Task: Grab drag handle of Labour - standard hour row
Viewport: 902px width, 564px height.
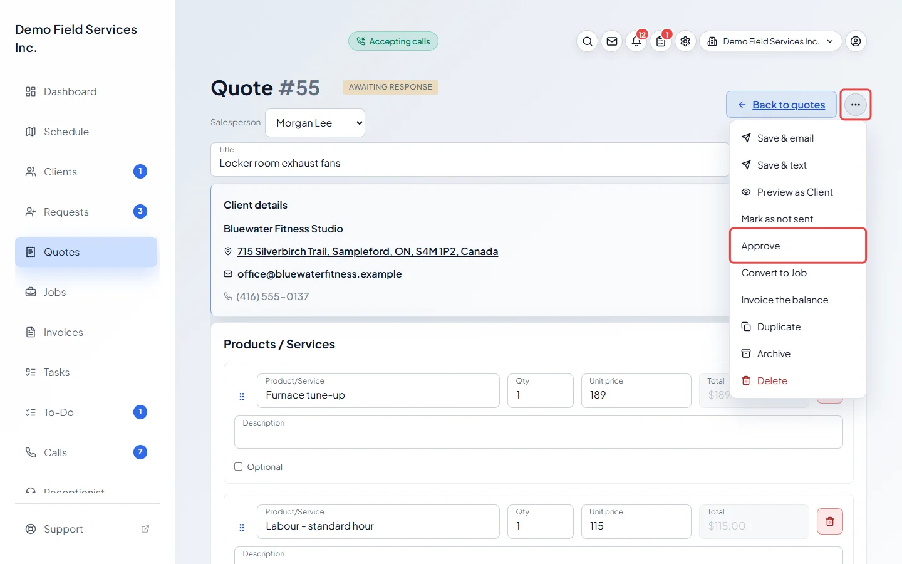Action: pos(242,528)
